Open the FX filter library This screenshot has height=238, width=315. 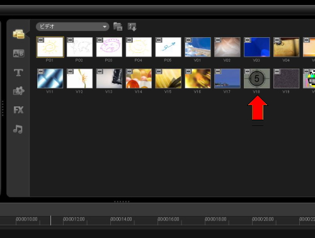tap(18, 110)
